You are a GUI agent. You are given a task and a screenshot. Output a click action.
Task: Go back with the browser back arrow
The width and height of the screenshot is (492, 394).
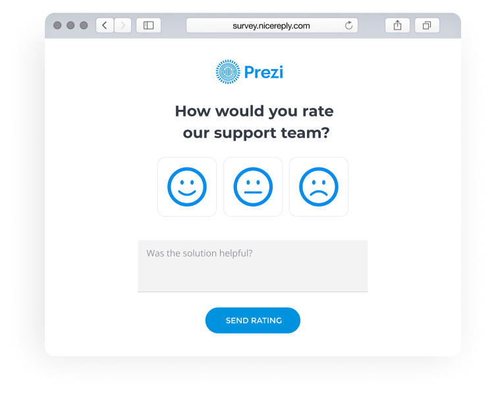tap(105, 26)
